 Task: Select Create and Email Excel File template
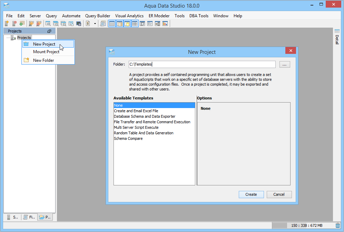pos(154,111)
